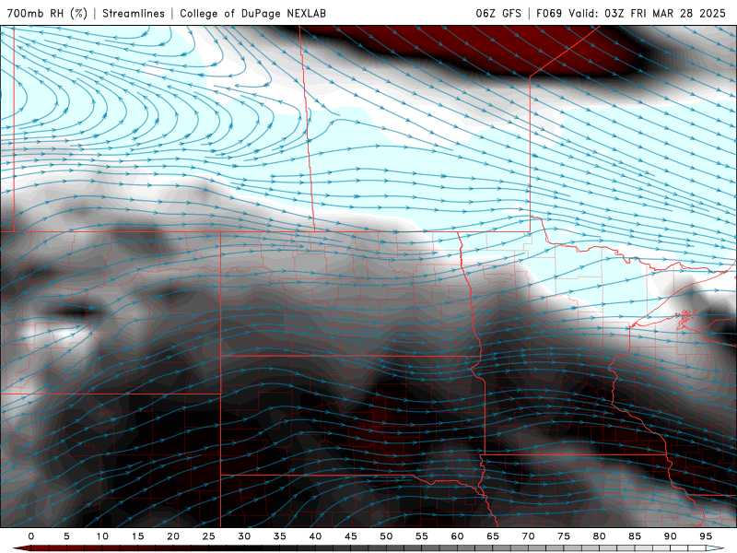737x553 pixels.
Task: Click the "10" value on the color scale
Action: 102,536
